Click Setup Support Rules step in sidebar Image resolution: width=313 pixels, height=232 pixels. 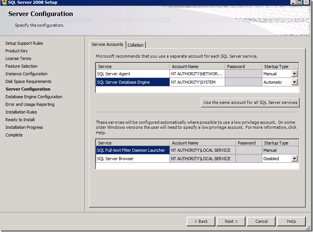(24, 43)
